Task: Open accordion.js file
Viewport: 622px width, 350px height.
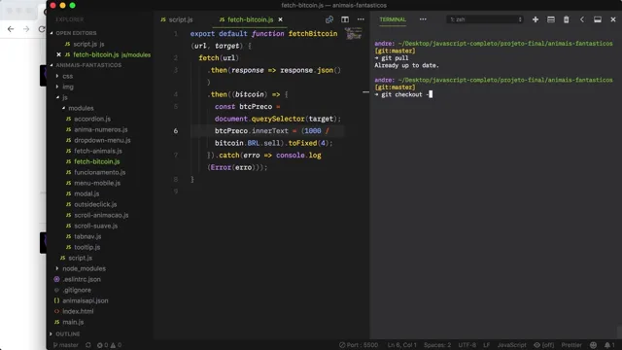Action: (x=92, y=119)
